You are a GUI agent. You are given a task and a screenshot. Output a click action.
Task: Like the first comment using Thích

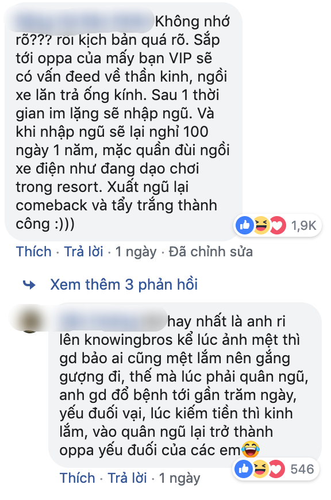coord(34,252)
